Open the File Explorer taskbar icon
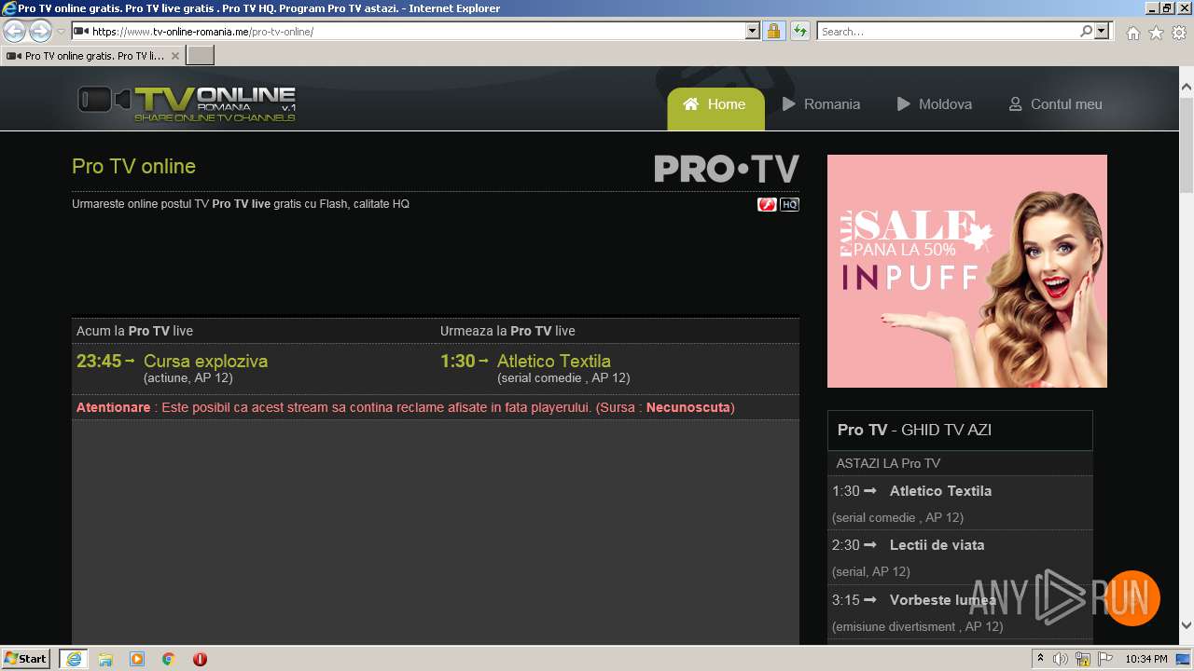 105,659
